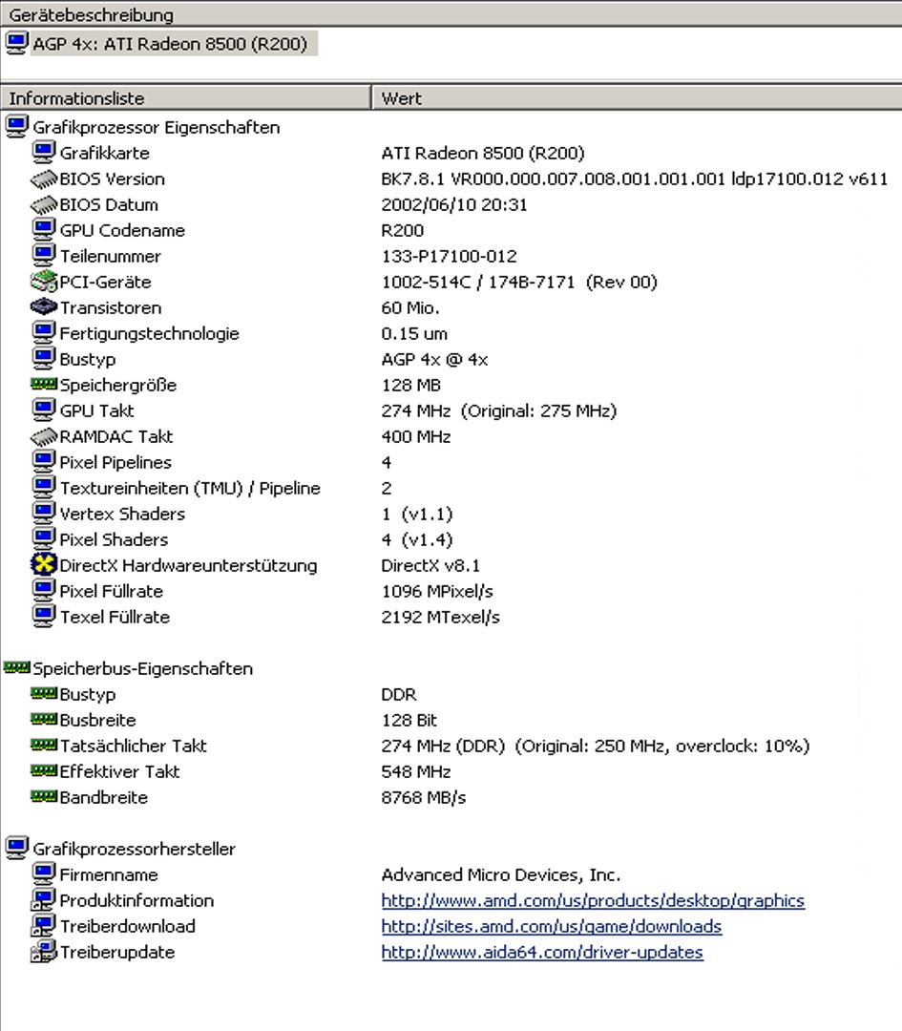Select the value 2192 MTexel/s
This screenshot has width=902, height=1031.
440,617
